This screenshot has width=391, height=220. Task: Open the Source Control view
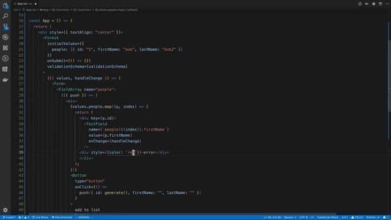5,27
